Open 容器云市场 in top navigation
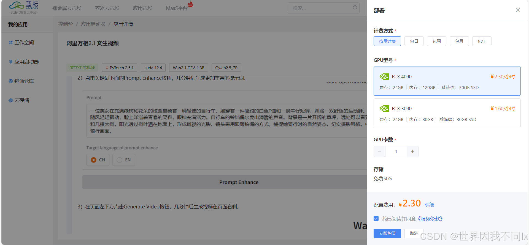The width and height of the screenshot is (529, 245). (x=107, y=8)
